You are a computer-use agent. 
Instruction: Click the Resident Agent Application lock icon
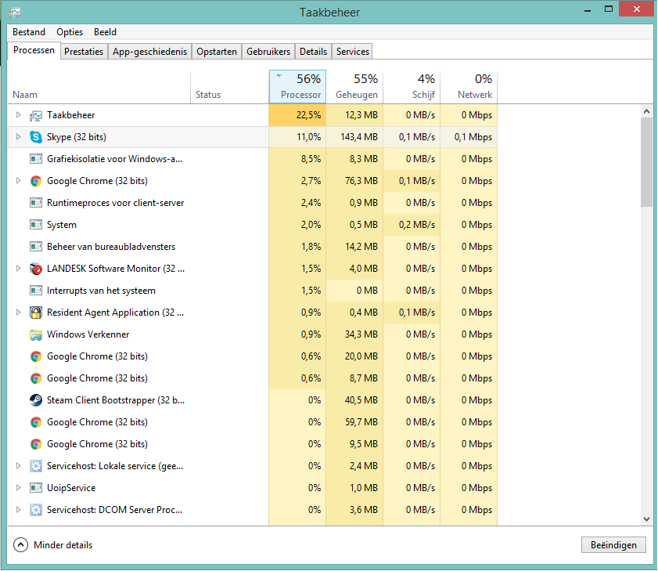pos(36,313)
